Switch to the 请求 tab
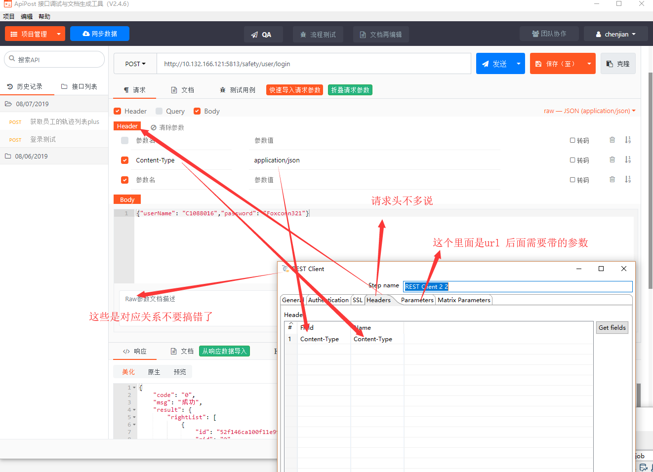Image resolution: width=653 pixels, height=472 pixels. point(135,90)
